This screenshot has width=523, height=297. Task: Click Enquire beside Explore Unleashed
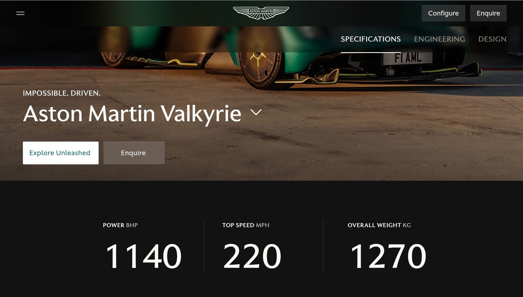pyautogui.click(x=134, y=153)
